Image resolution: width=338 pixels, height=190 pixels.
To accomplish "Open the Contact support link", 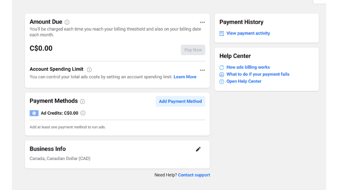I will coord(194,175).
